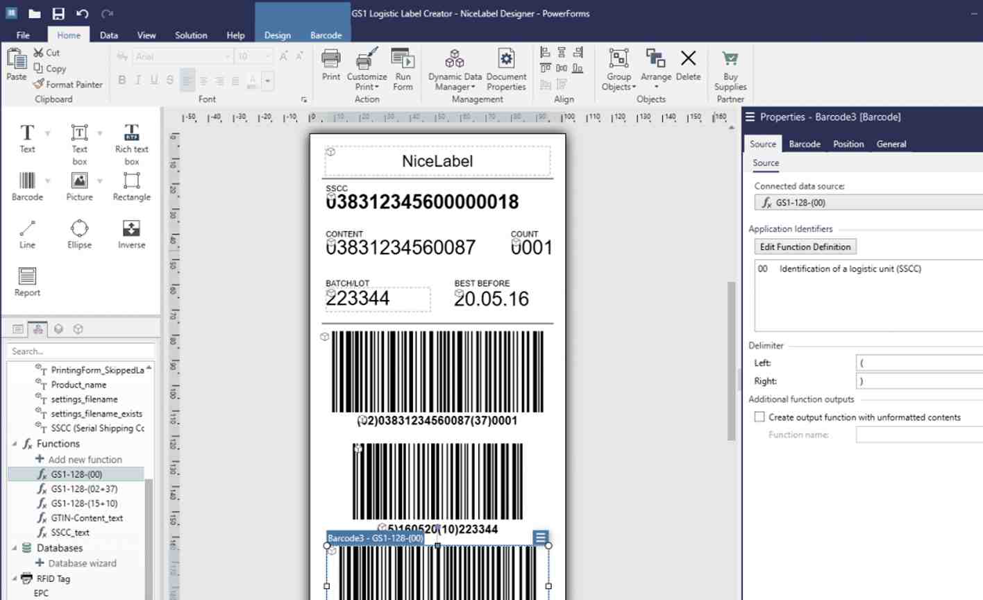Select the Picture tool
This screenshot has height=600, width=983.
(79, 187)
